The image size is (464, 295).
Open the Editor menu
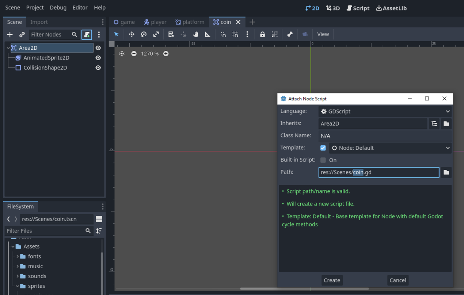[x=80, y=7]
